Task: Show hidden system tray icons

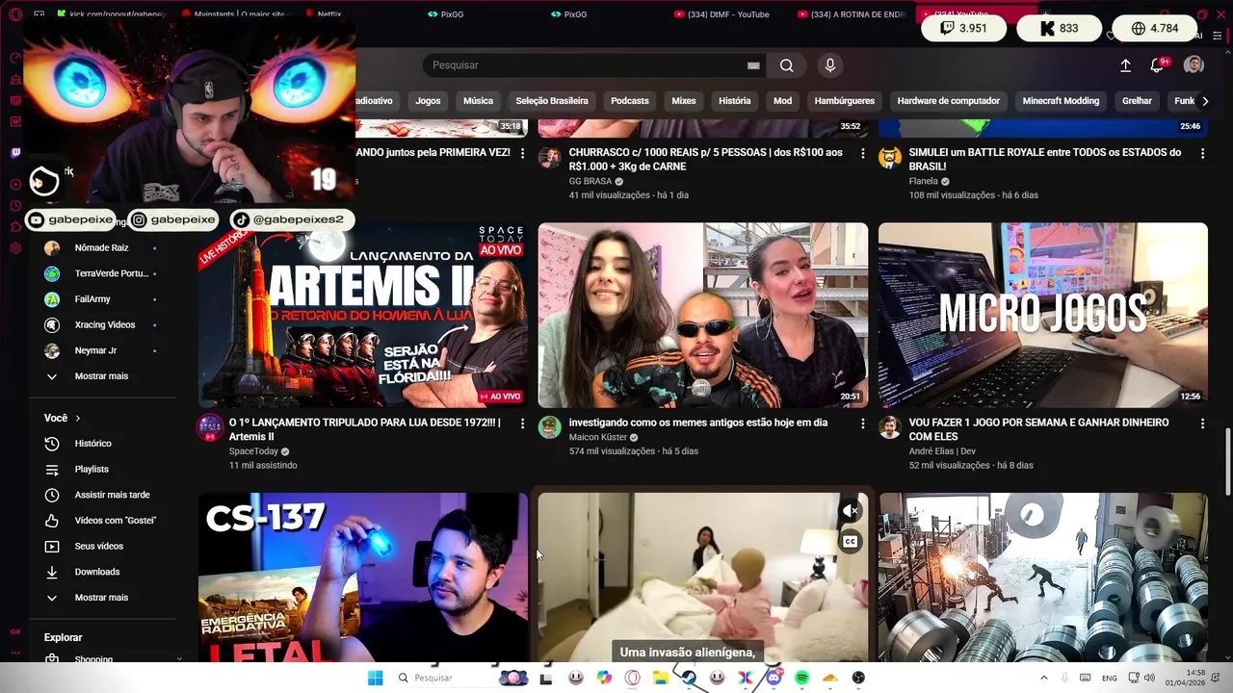Action: 1043,678
